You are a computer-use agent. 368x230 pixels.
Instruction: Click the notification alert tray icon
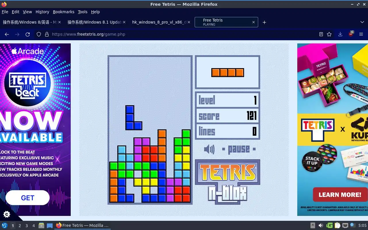[352, 225]
